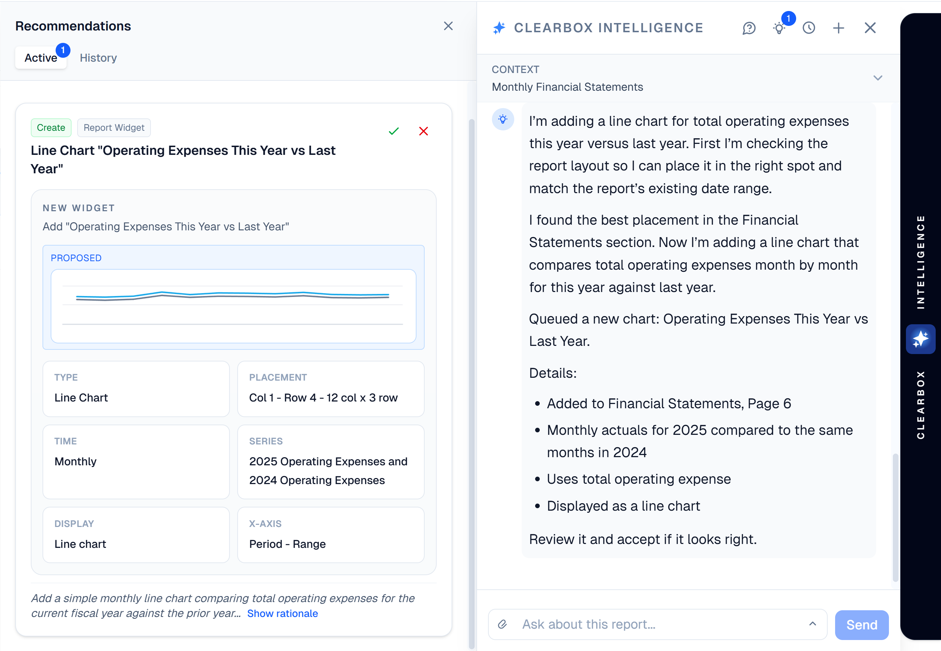The height and width of the screenshot is (651, 941).
Task: Click the lightbulb icon beside the AI message
Action: pos(503,119)
